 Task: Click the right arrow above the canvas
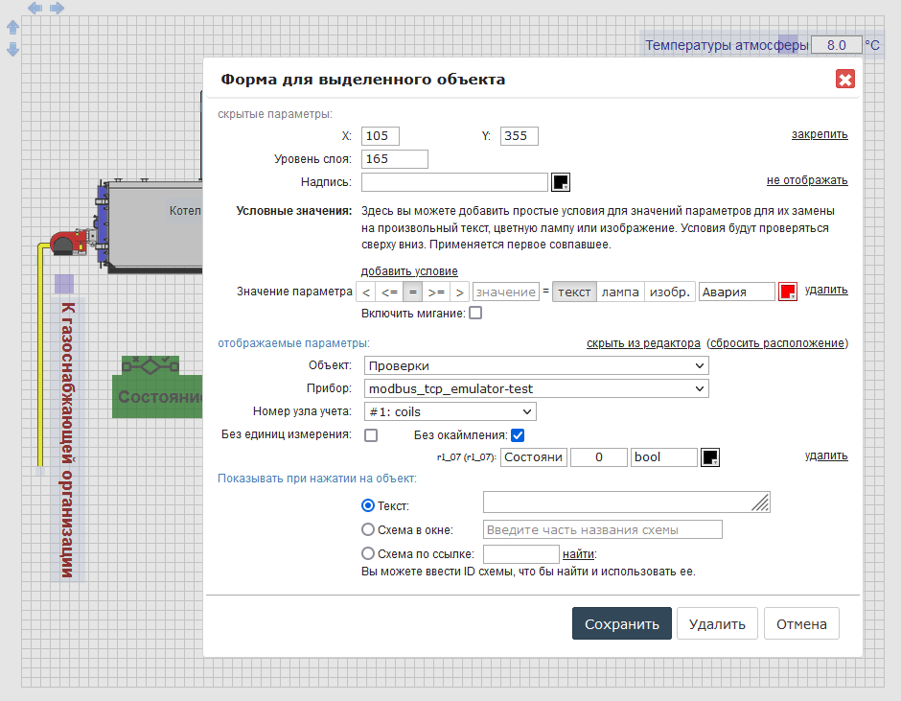point(58,9)
